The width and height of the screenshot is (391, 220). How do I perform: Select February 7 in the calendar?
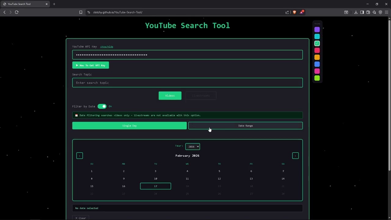coord(283,171)
